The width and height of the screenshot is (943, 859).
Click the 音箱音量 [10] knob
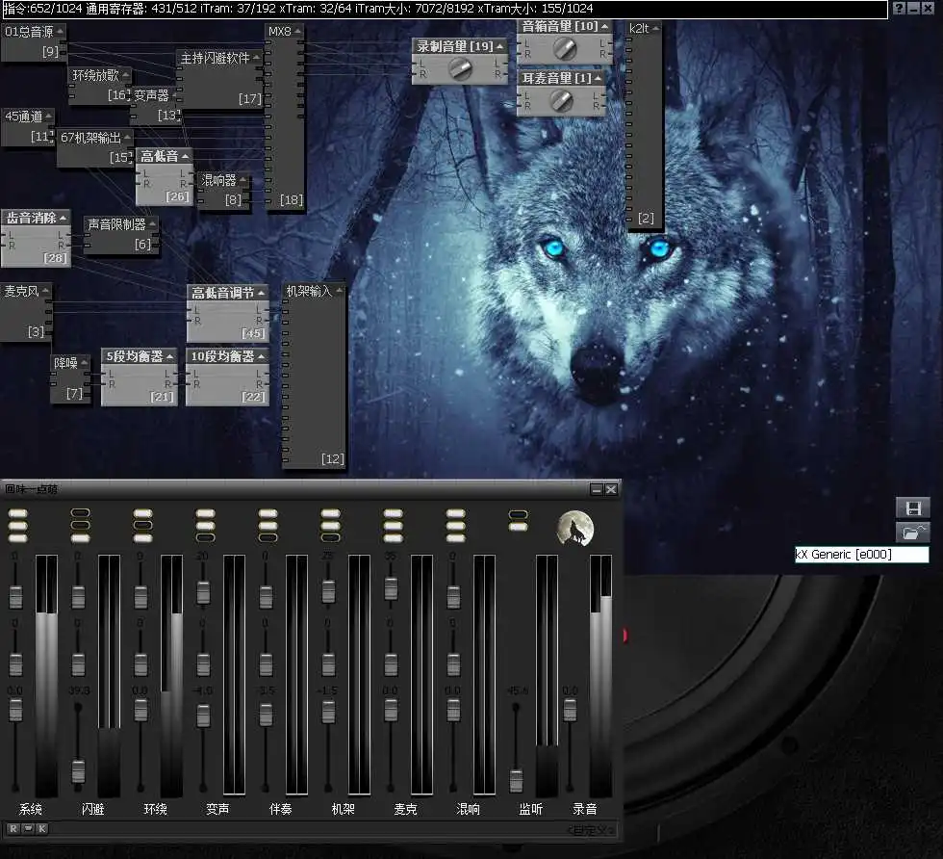[565, 48]
